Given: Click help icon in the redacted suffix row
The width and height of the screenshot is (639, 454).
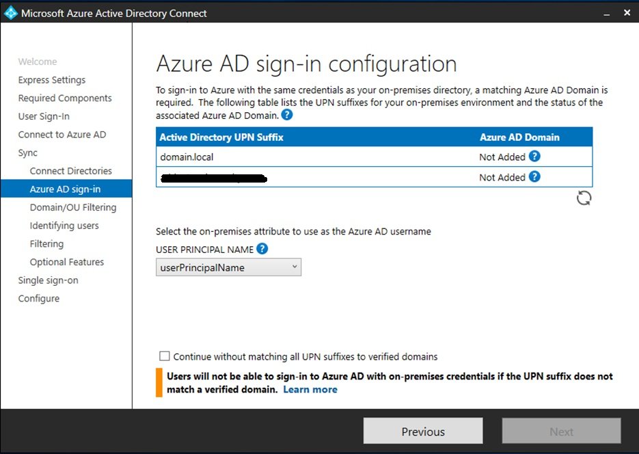Looking at the screenshot, I should tap(534, 176).
